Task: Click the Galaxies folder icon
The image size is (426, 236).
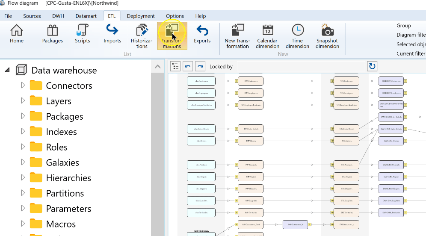Action: [x=36, y=162]
